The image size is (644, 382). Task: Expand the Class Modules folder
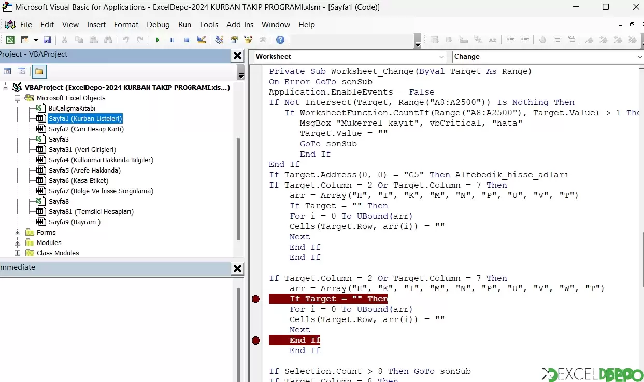pyautogui.click(x=18, y=253)
